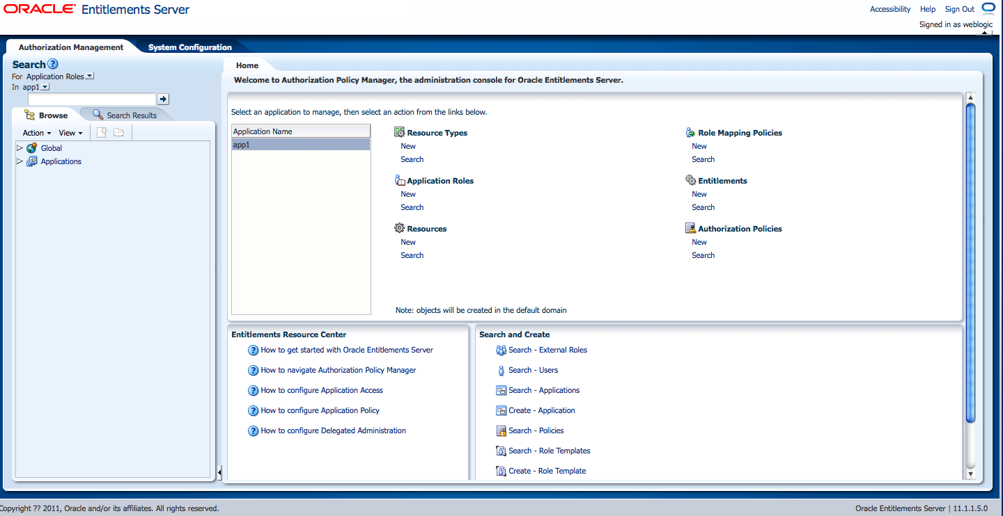Image resolution: width=1003 pixels, height=516 pixels.
Task: Click help icon for navigate Policy Manager
Action: [x=254, y=371]
